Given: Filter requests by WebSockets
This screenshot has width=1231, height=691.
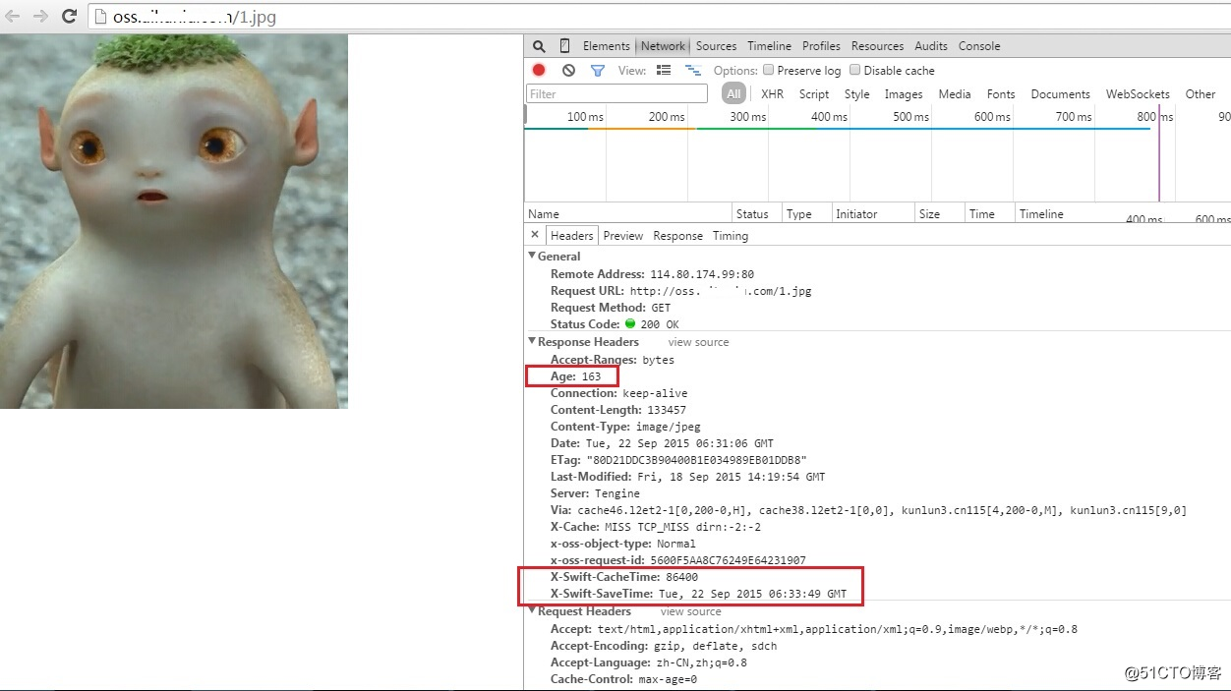Looking at the screenshot, I should click(x=1138, y=94).
